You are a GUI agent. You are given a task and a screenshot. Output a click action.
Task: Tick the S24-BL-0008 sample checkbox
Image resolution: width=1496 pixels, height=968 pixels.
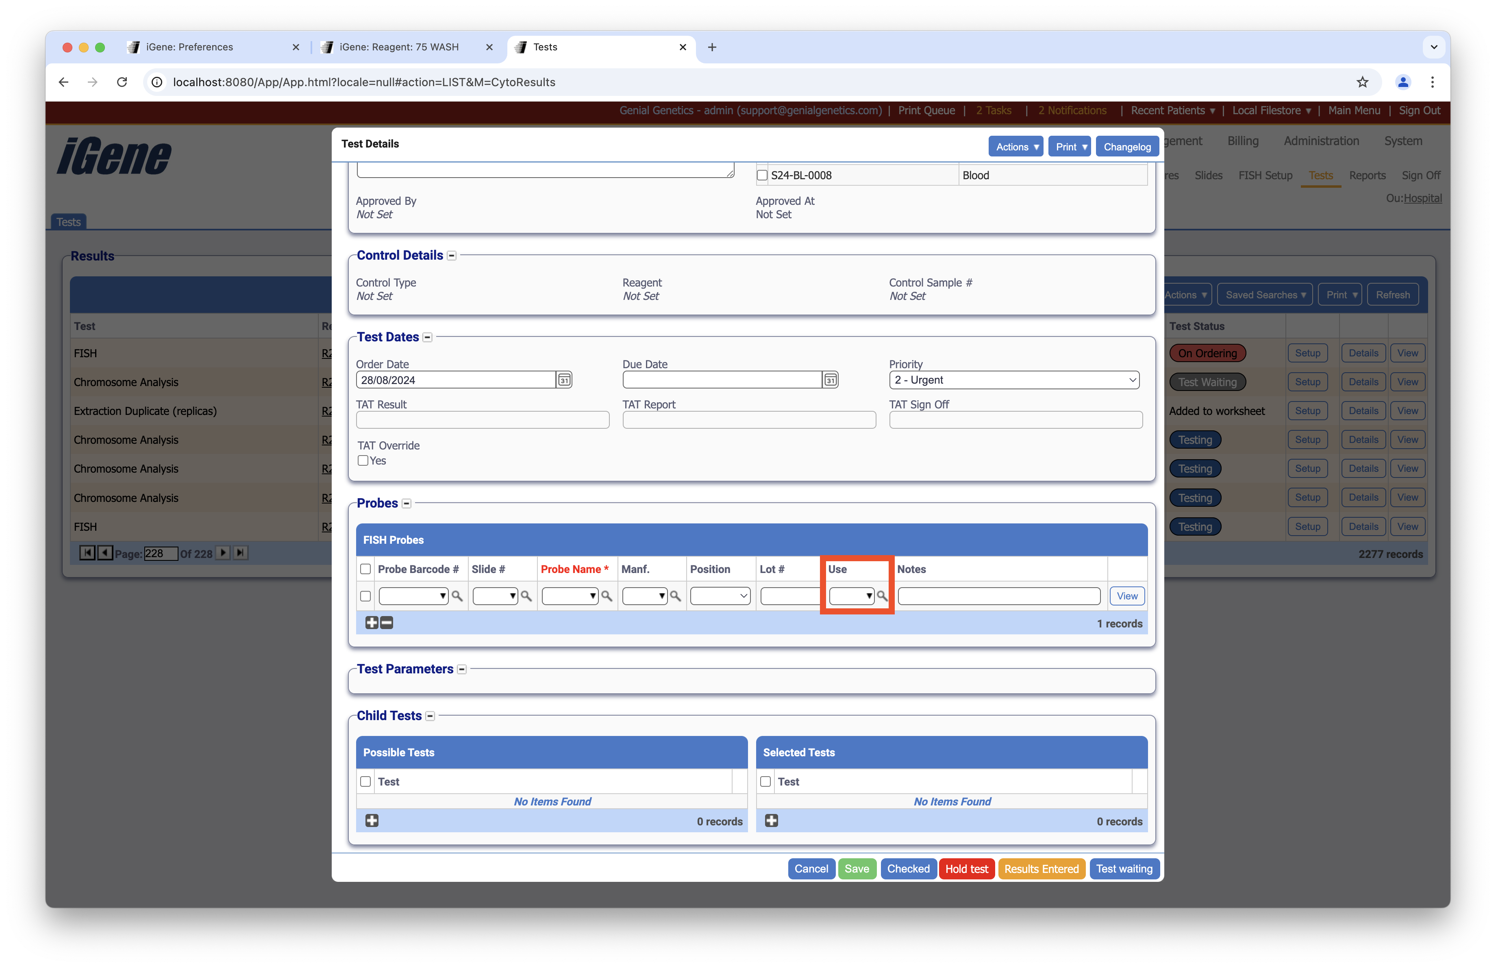click(762, 175)
